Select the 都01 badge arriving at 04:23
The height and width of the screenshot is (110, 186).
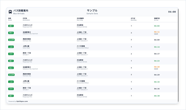tap(11, 61)
